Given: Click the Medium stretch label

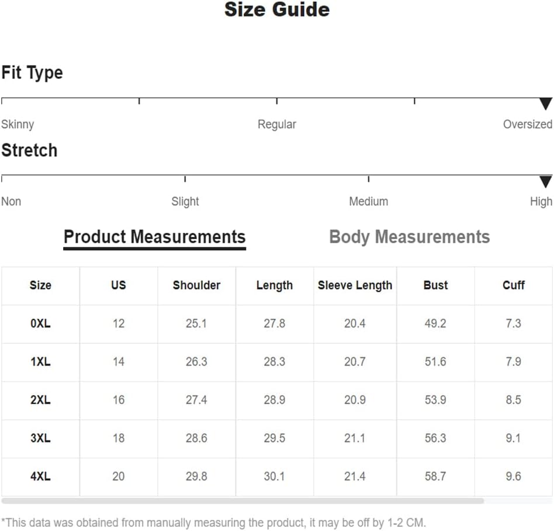Looking at the screenshot, I should pos(369,202).
